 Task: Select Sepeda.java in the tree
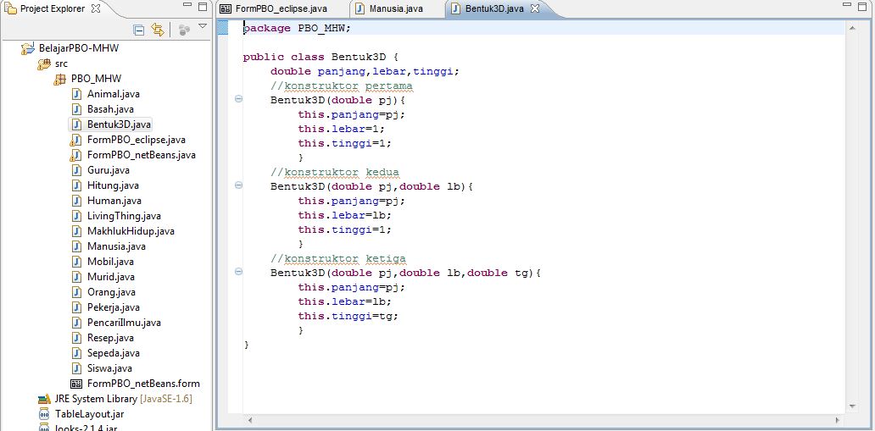coord(114,353)
